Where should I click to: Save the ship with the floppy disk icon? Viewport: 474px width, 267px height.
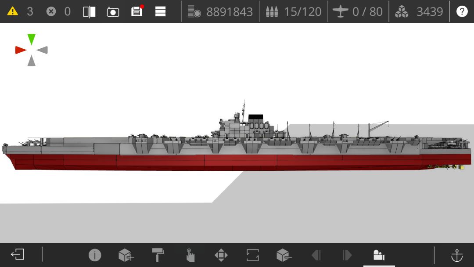[137, 11]
